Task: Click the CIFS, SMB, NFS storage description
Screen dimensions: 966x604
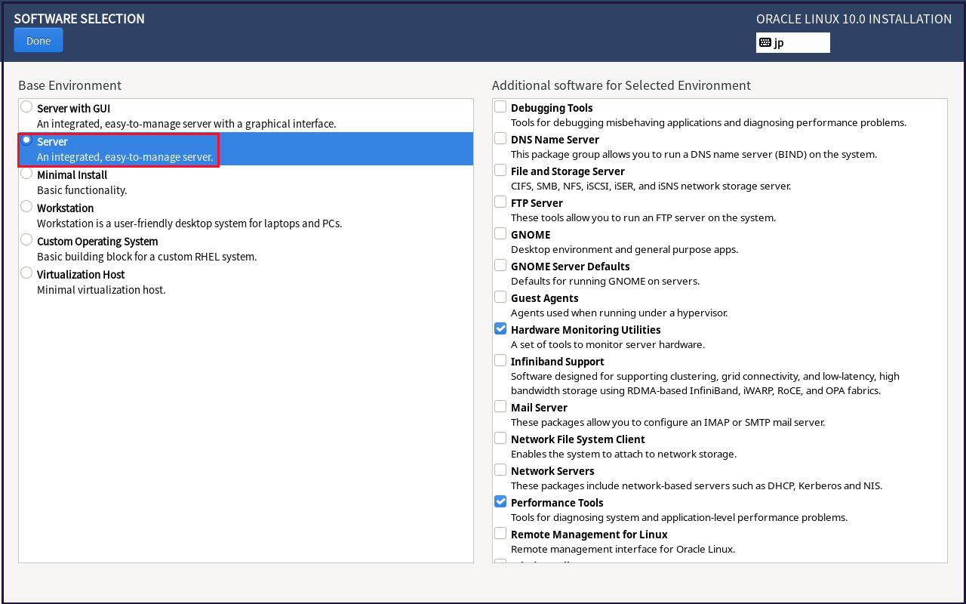Action: (651, 186)
